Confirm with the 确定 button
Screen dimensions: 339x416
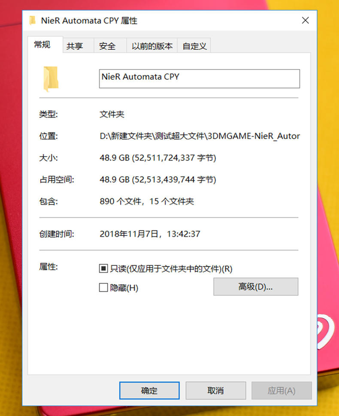point(149,391)
